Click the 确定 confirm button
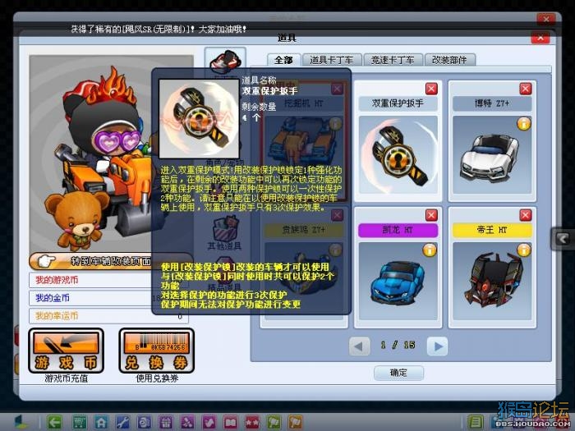The width and height of the screenshot is (575, 431). click(x=398, y=373)
